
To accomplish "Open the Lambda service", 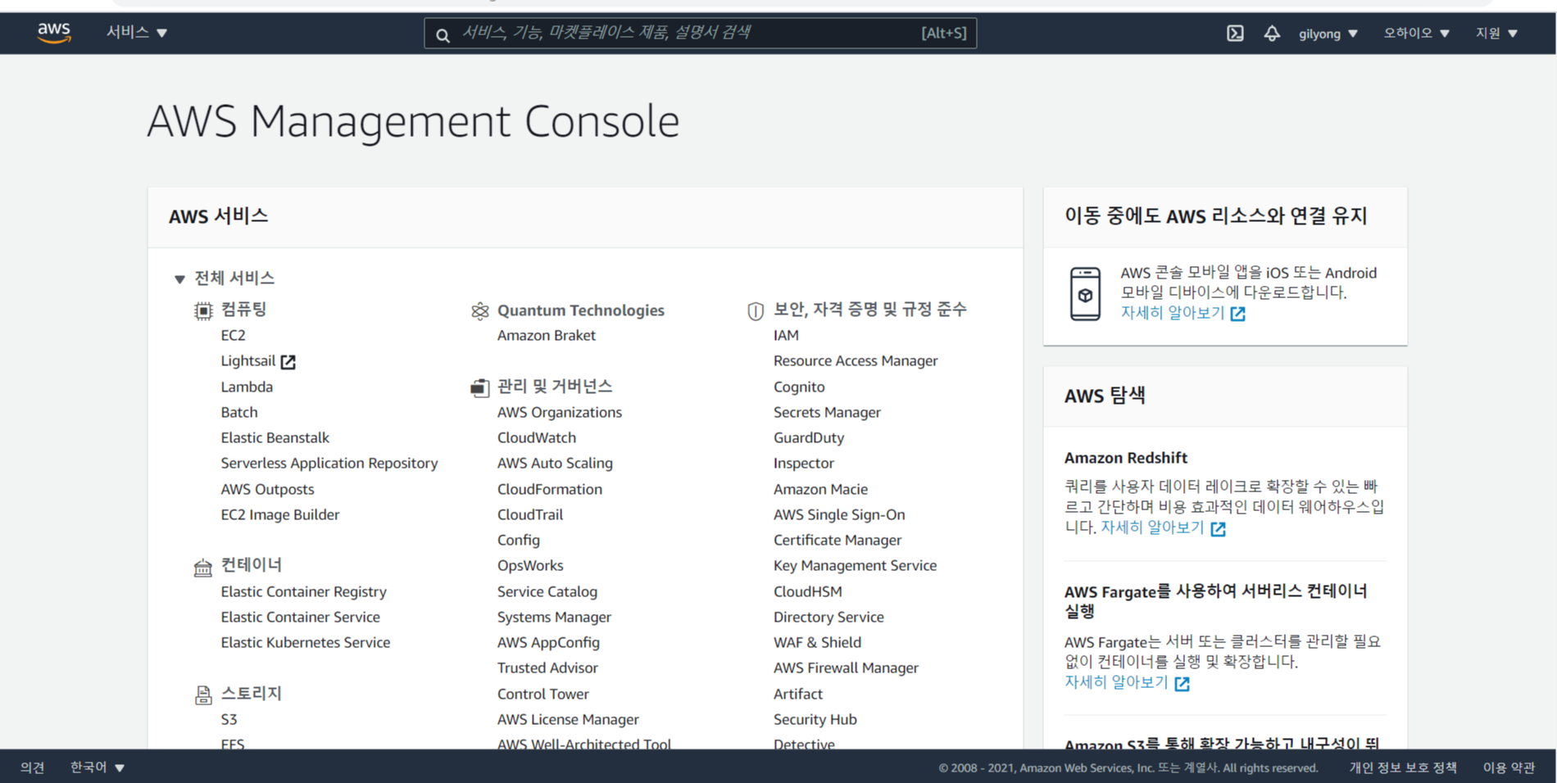I will click(x=247, y=387).
